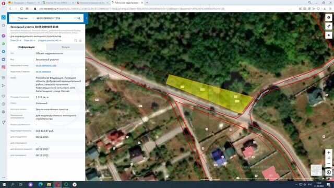Screen dimensions: 334x188
Task: Add parcel to favorites with star icon
Action: (80, 41)
